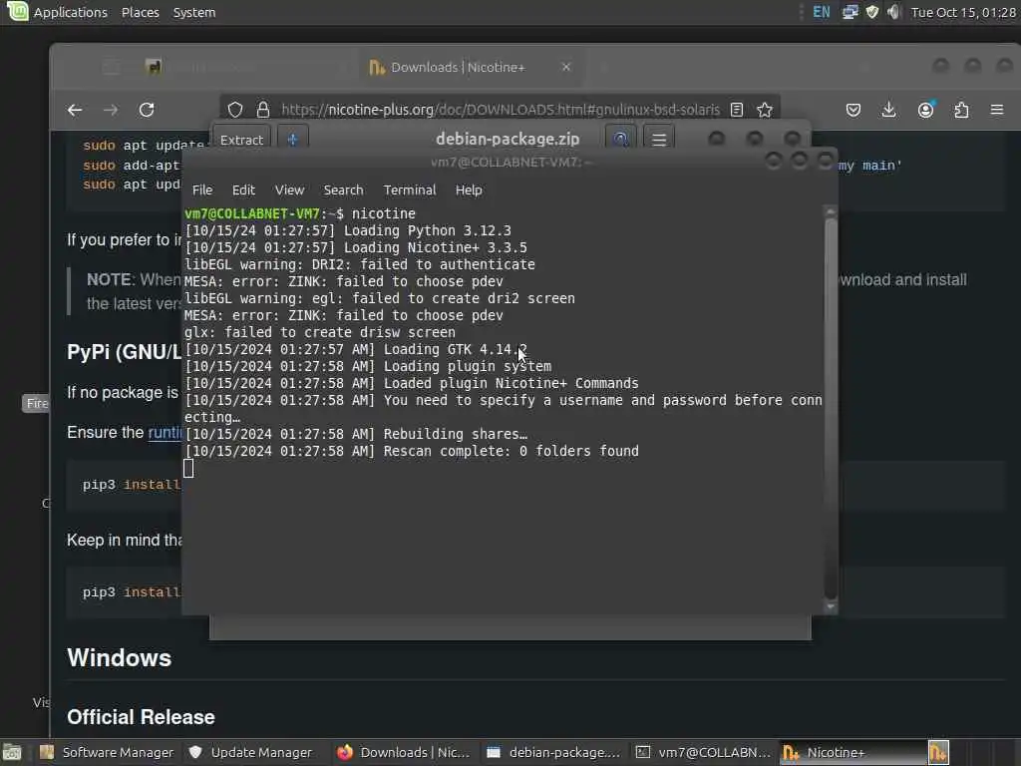Click the EN keyboard layout indicator
Viewport: 1021px width, 766px height.
tap(822, 12)
